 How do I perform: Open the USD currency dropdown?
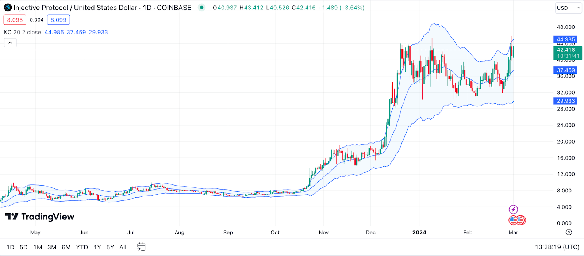pyautogui.click(x=568, y=8)
